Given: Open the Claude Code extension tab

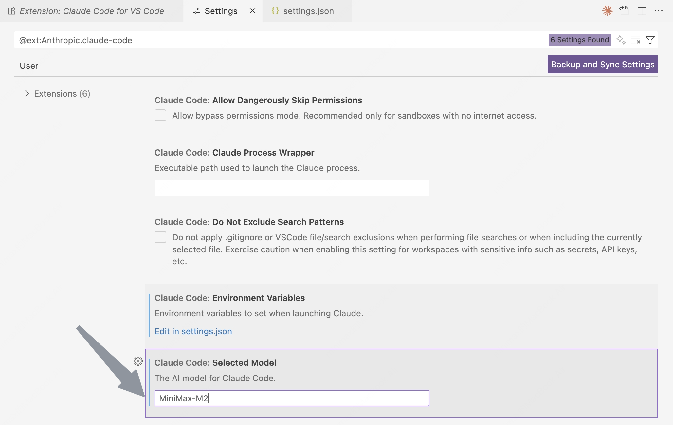Looking at the screenshot, I should [x=92, y=11].
